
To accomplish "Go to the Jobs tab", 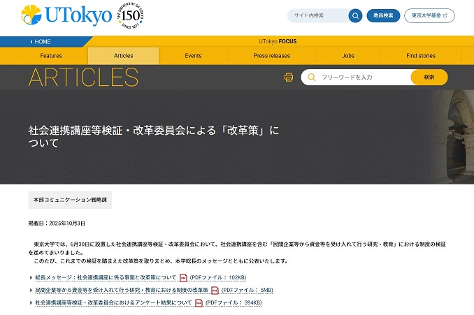I will (x=348, y=56).
